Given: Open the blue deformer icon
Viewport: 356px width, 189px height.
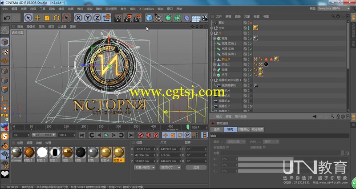Looking at the screenshot, I should 186,18.
